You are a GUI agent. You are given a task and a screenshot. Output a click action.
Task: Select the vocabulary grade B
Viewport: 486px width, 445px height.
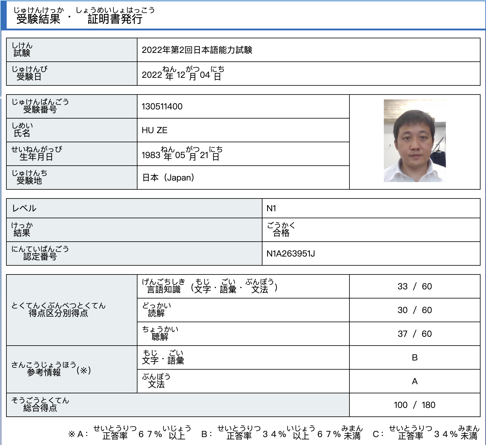(415, 357)
